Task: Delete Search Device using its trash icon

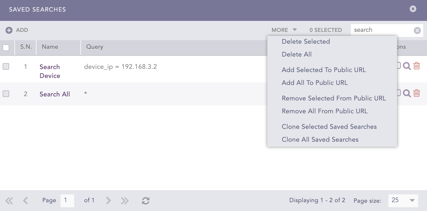Action: (417, 66)
